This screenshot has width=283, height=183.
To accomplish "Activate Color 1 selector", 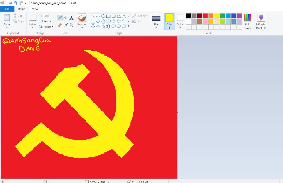I will (169, 21).
